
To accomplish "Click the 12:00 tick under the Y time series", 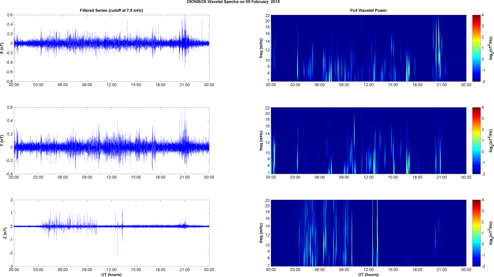I will click(x=111, y=177).
